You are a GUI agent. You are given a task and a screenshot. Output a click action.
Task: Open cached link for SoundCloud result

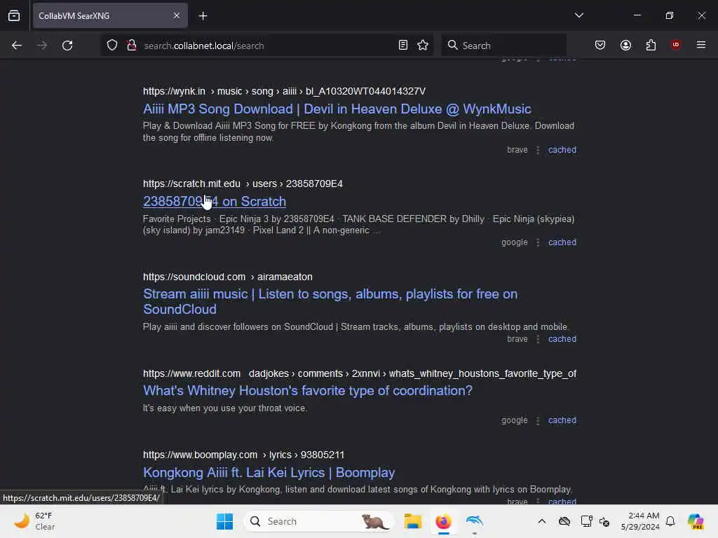click(562, 339)
